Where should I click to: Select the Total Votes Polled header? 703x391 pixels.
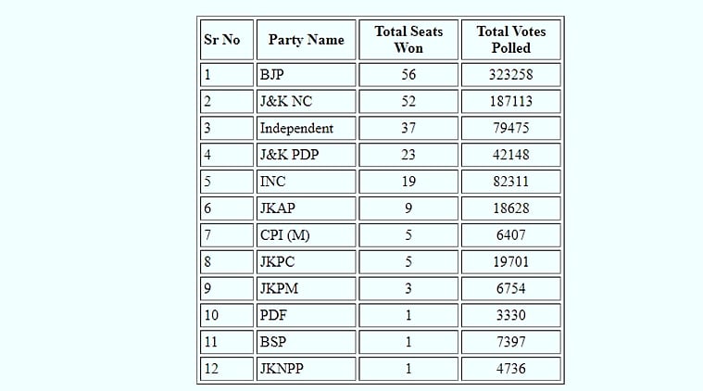[x=511, y=40]
